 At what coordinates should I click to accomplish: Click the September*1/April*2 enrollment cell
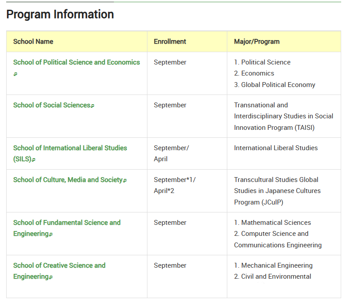pos(174,185)
